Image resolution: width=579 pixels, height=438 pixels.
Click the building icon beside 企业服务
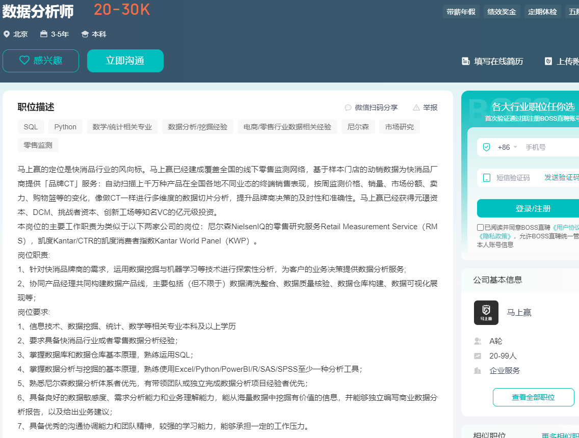478,370
